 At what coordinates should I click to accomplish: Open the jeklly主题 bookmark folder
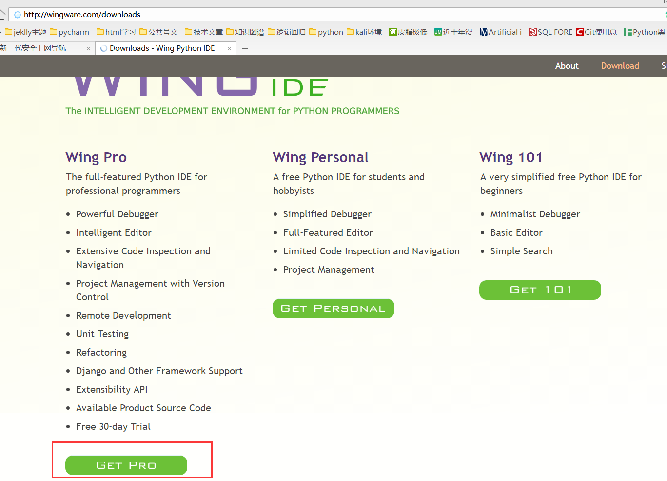tap(26, 32)
